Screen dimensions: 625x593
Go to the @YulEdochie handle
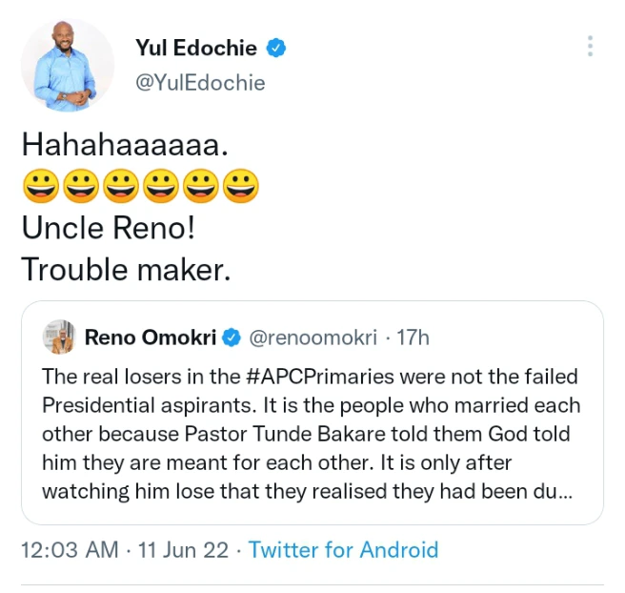click(x=200, y=83)
